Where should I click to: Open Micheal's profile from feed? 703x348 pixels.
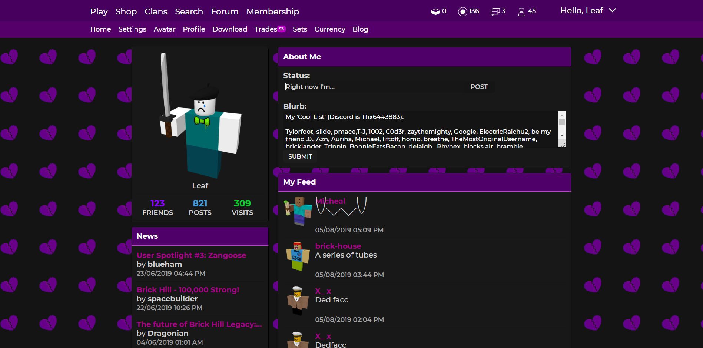[x=330, y=201]
